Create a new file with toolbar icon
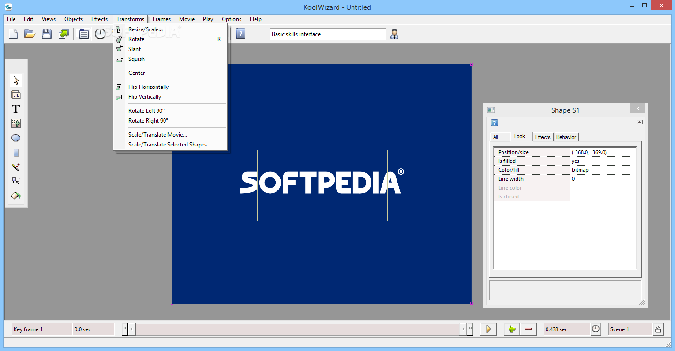 (14, 34)
